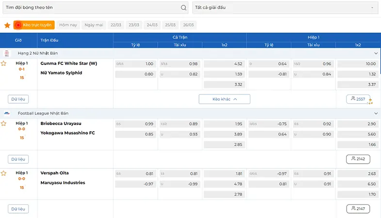This screenshot has width=381, height=218.
Task: Select Yokogawa 1x2 odds 3.89
Action: pos(224,134)
